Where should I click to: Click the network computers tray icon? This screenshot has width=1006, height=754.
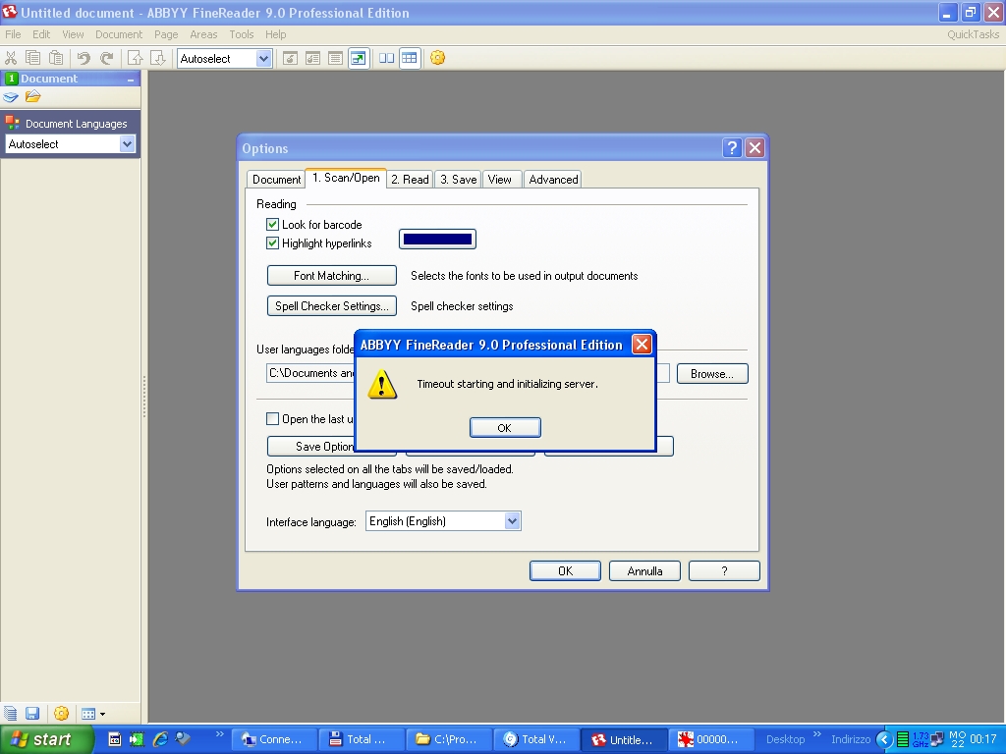point(938,739)
